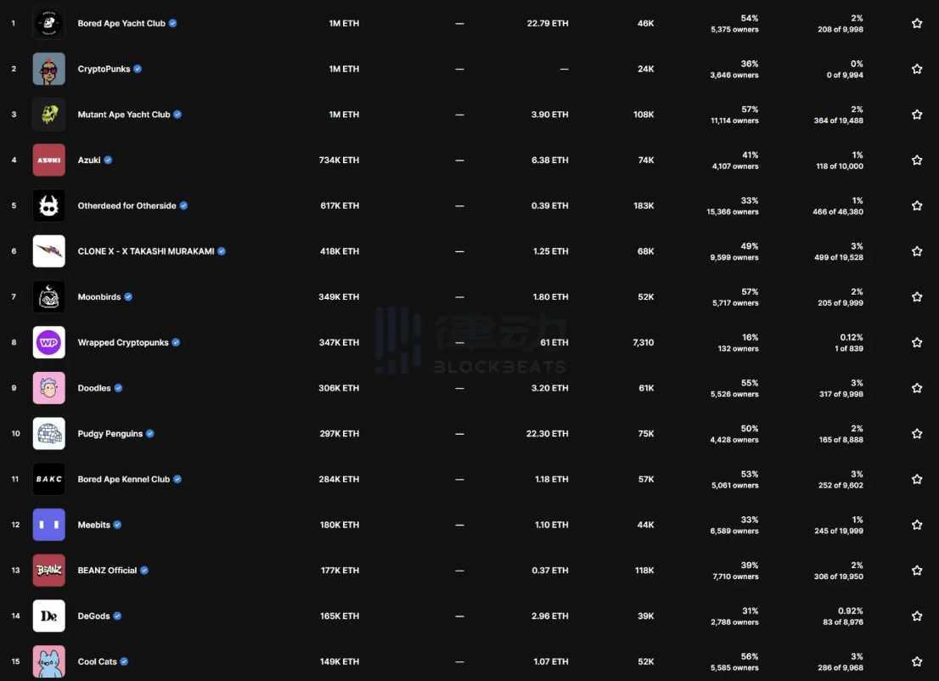Click '118K' sales in BEANZ row

(x=644, y=571)
